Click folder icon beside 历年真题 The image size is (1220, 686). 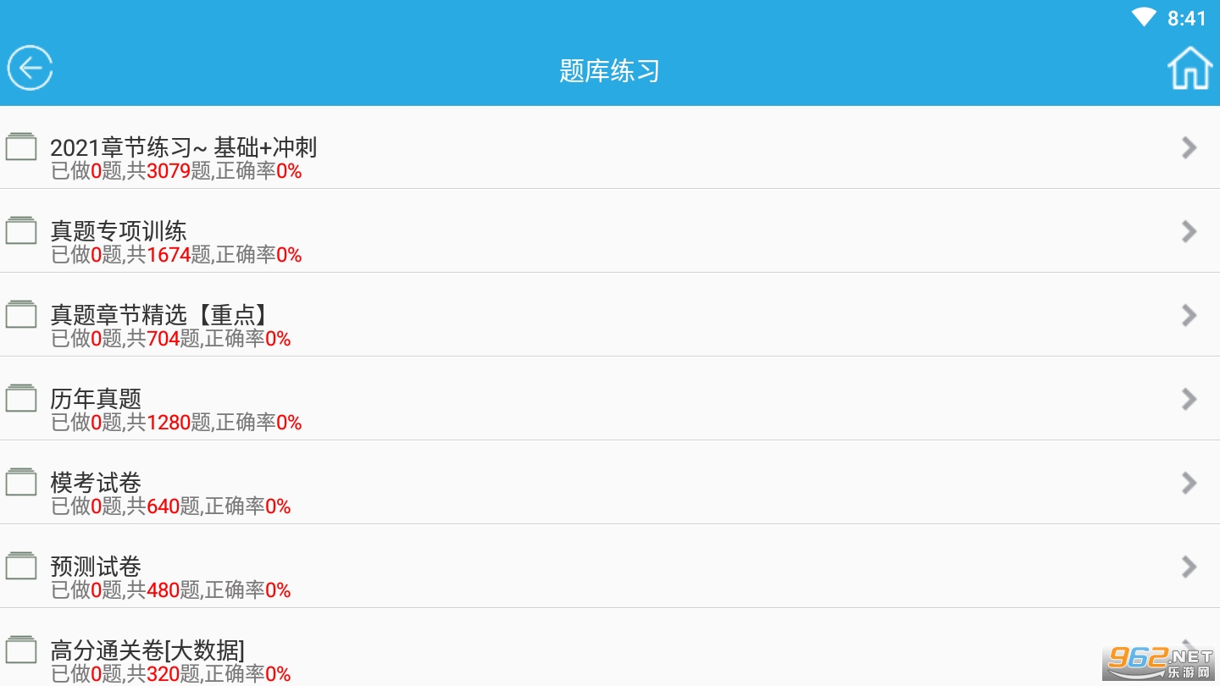click(x=21, y=398)
